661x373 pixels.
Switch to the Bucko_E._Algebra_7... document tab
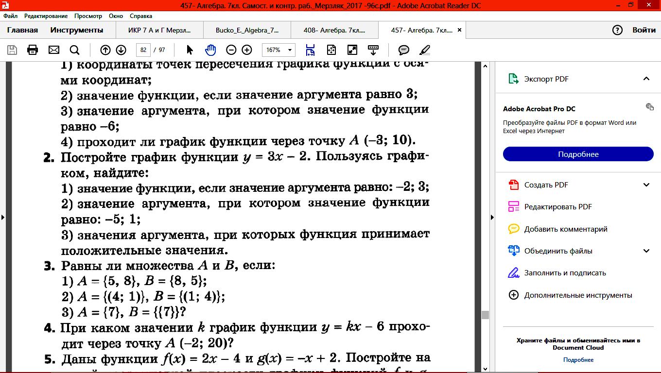point(247,30)
